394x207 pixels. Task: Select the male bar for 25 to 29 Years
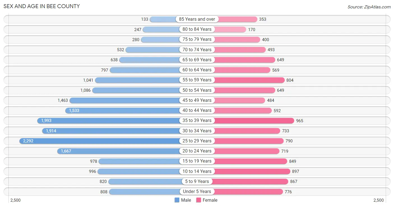point(99,141)
